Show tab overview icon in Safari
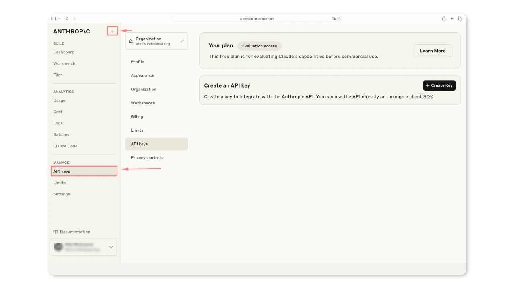Image resolution: width=515 pixels, height=289 pixels. pyautogui.click(x=460, y=18)
